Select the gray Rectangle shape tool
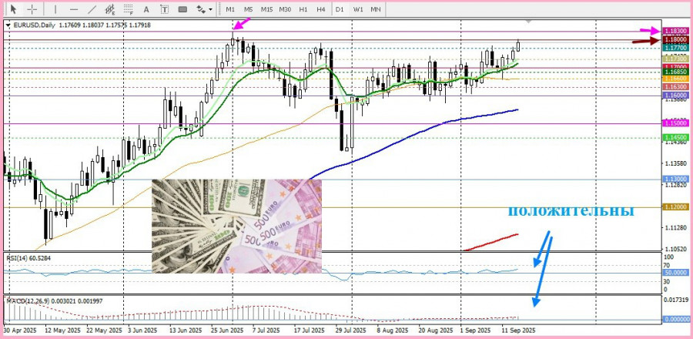The width and height of the screenshot is (693, 339). click(x=182, y=8)
